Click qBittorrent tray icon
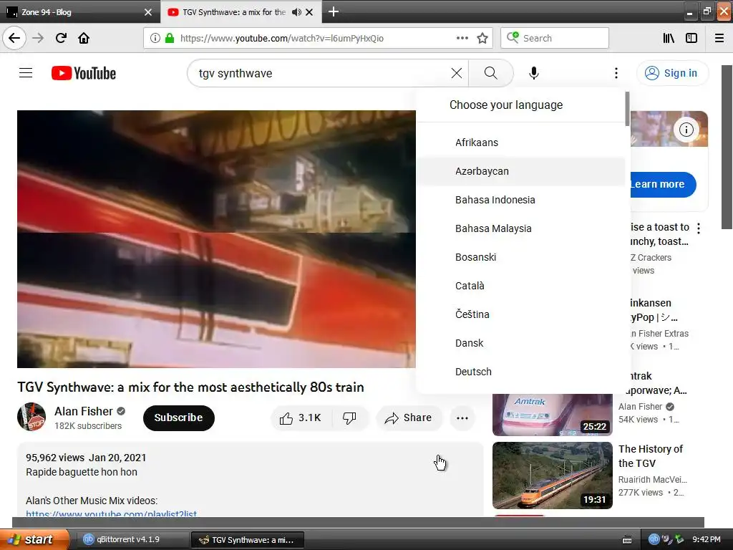 click(654, 539)
